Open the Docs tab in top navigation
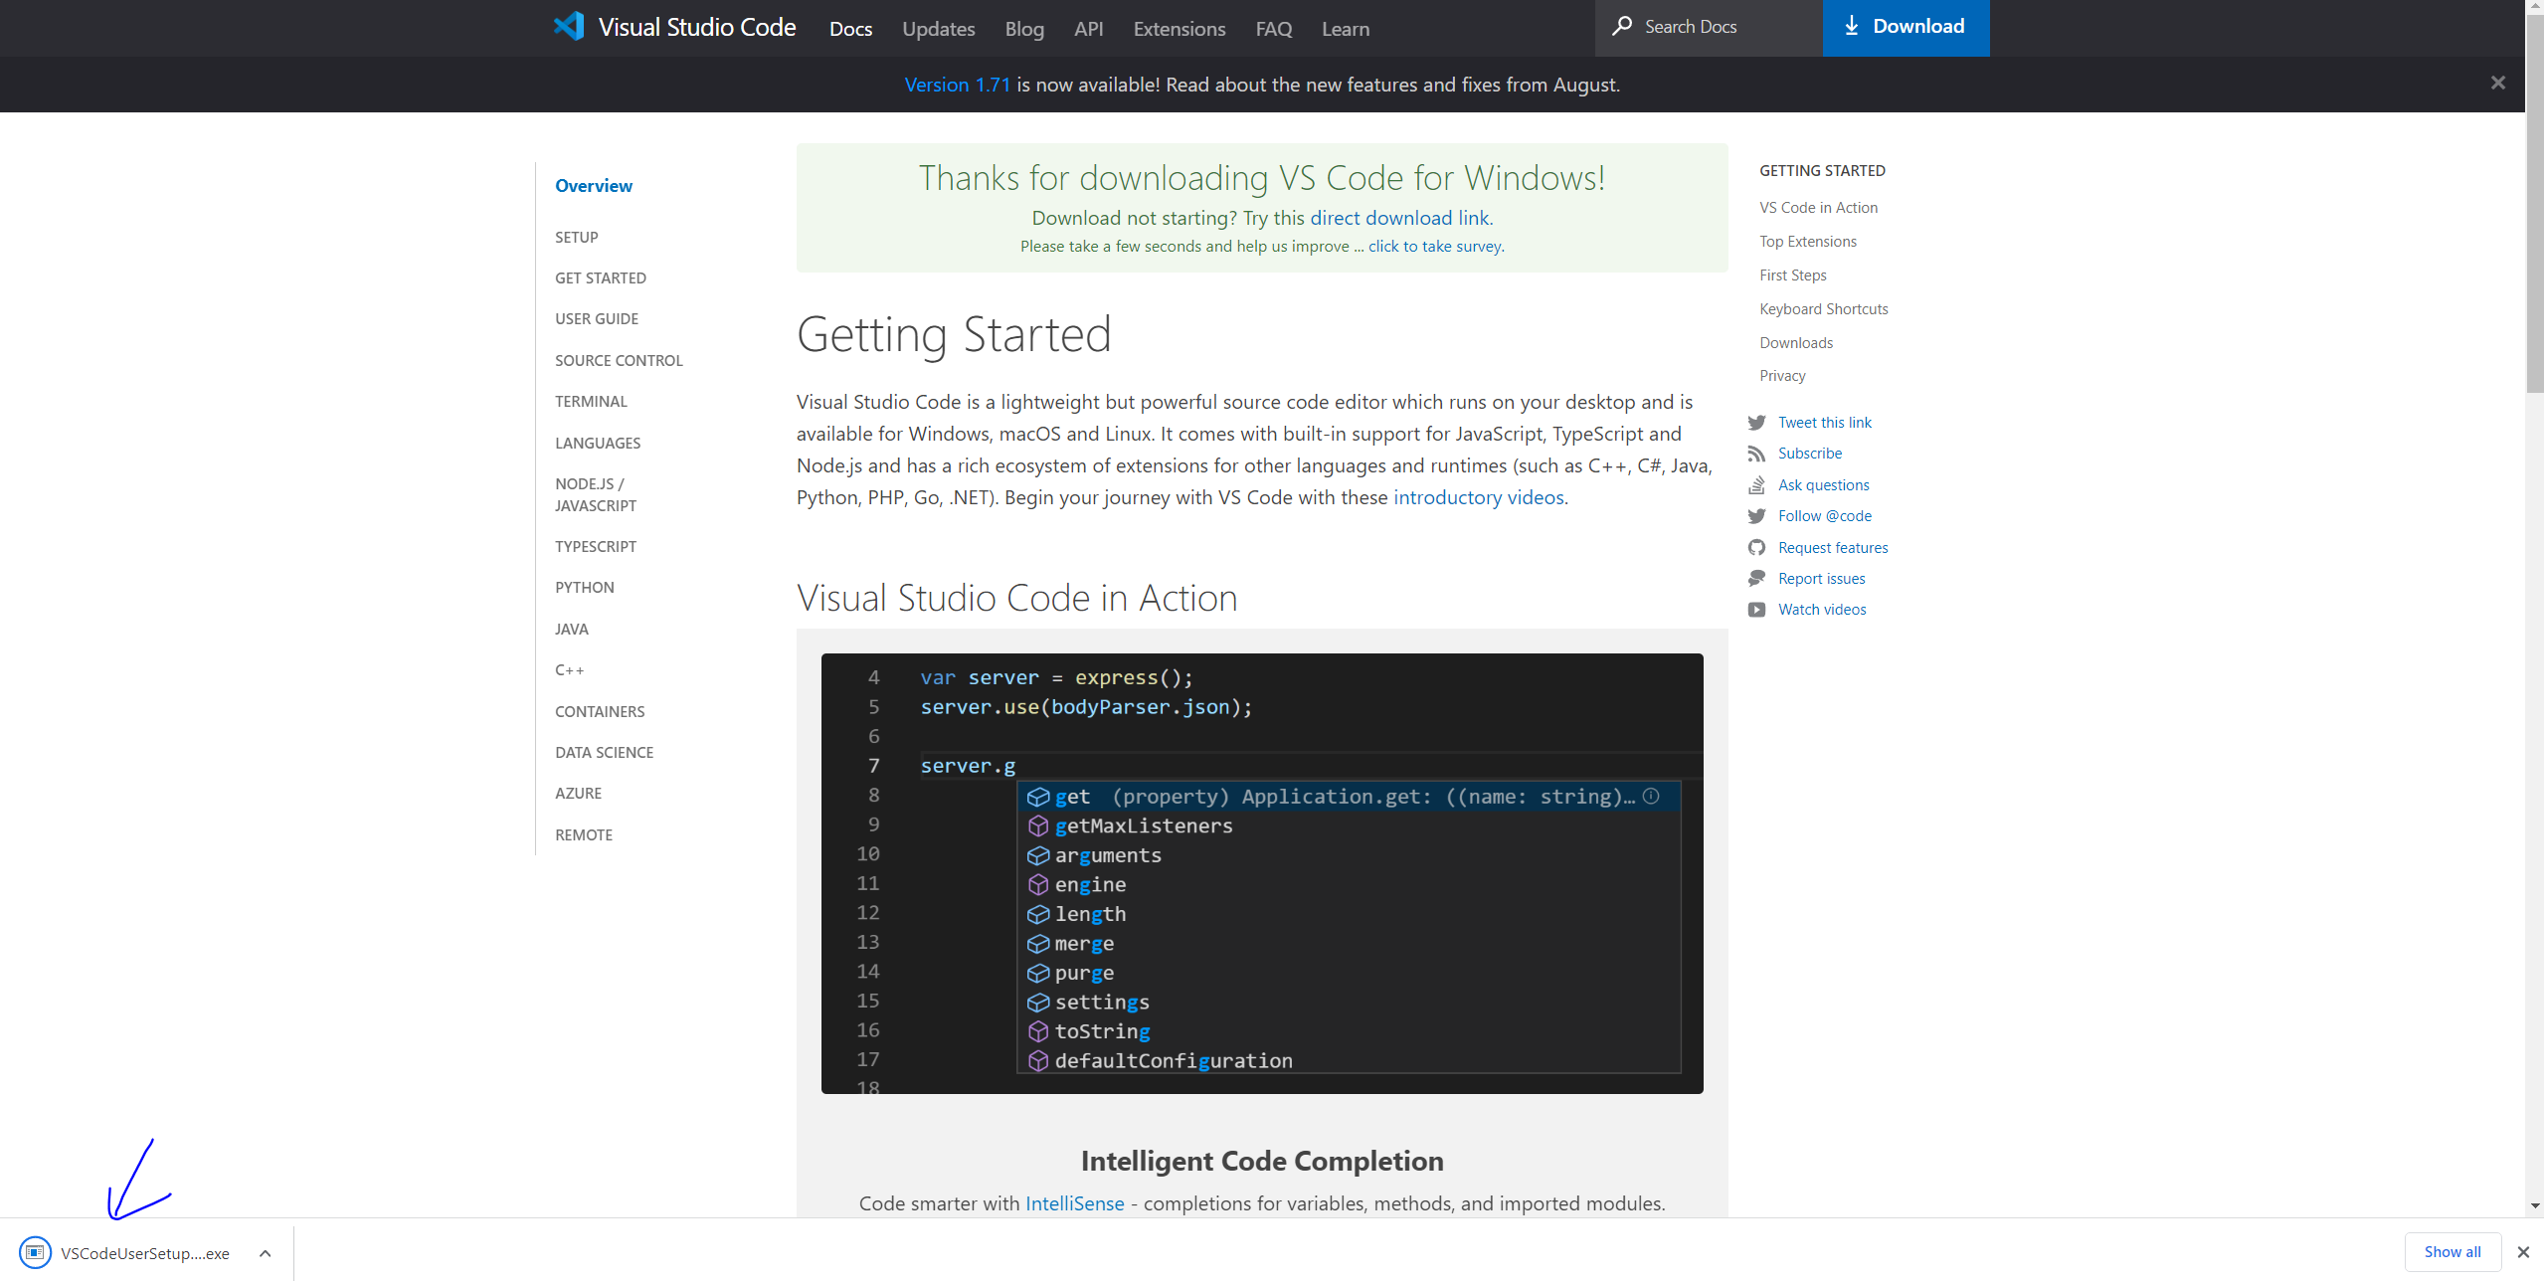Viewport: 2544px width, 1284px height. [850, 29]
